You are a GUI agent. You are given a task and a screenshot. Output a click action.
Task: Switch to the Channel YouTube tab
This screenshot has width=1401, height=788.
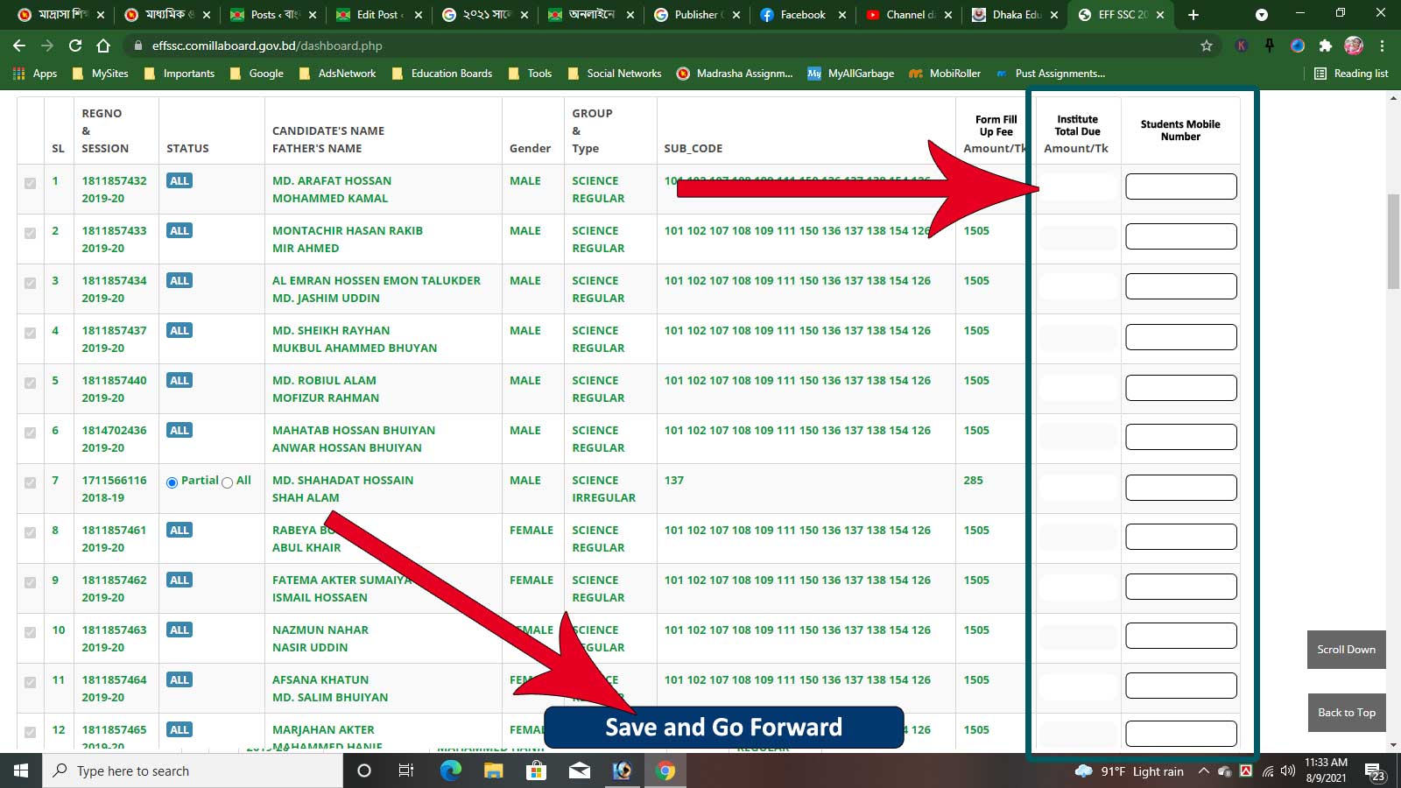click(909, 15)
